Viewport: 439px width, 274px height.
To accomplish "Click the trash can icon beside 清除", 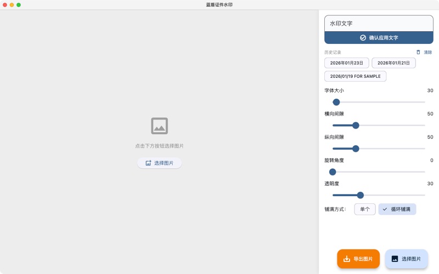I will pos(418,53).
